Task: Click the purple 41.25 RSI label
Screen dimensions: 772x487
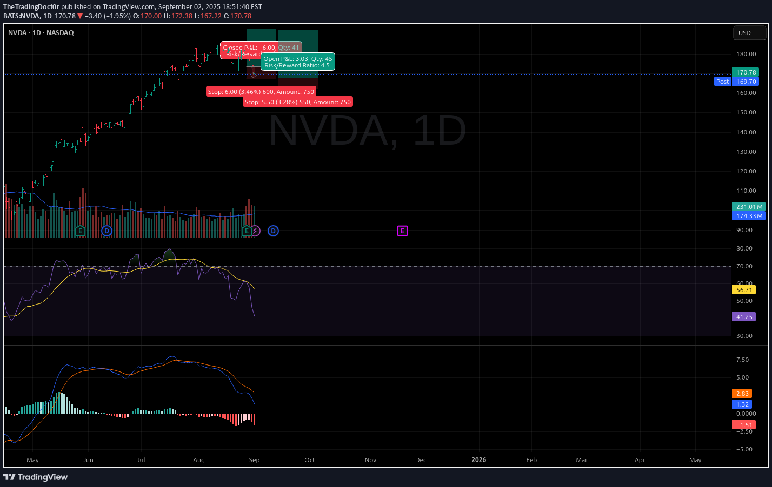Action: tap(744, 317)
